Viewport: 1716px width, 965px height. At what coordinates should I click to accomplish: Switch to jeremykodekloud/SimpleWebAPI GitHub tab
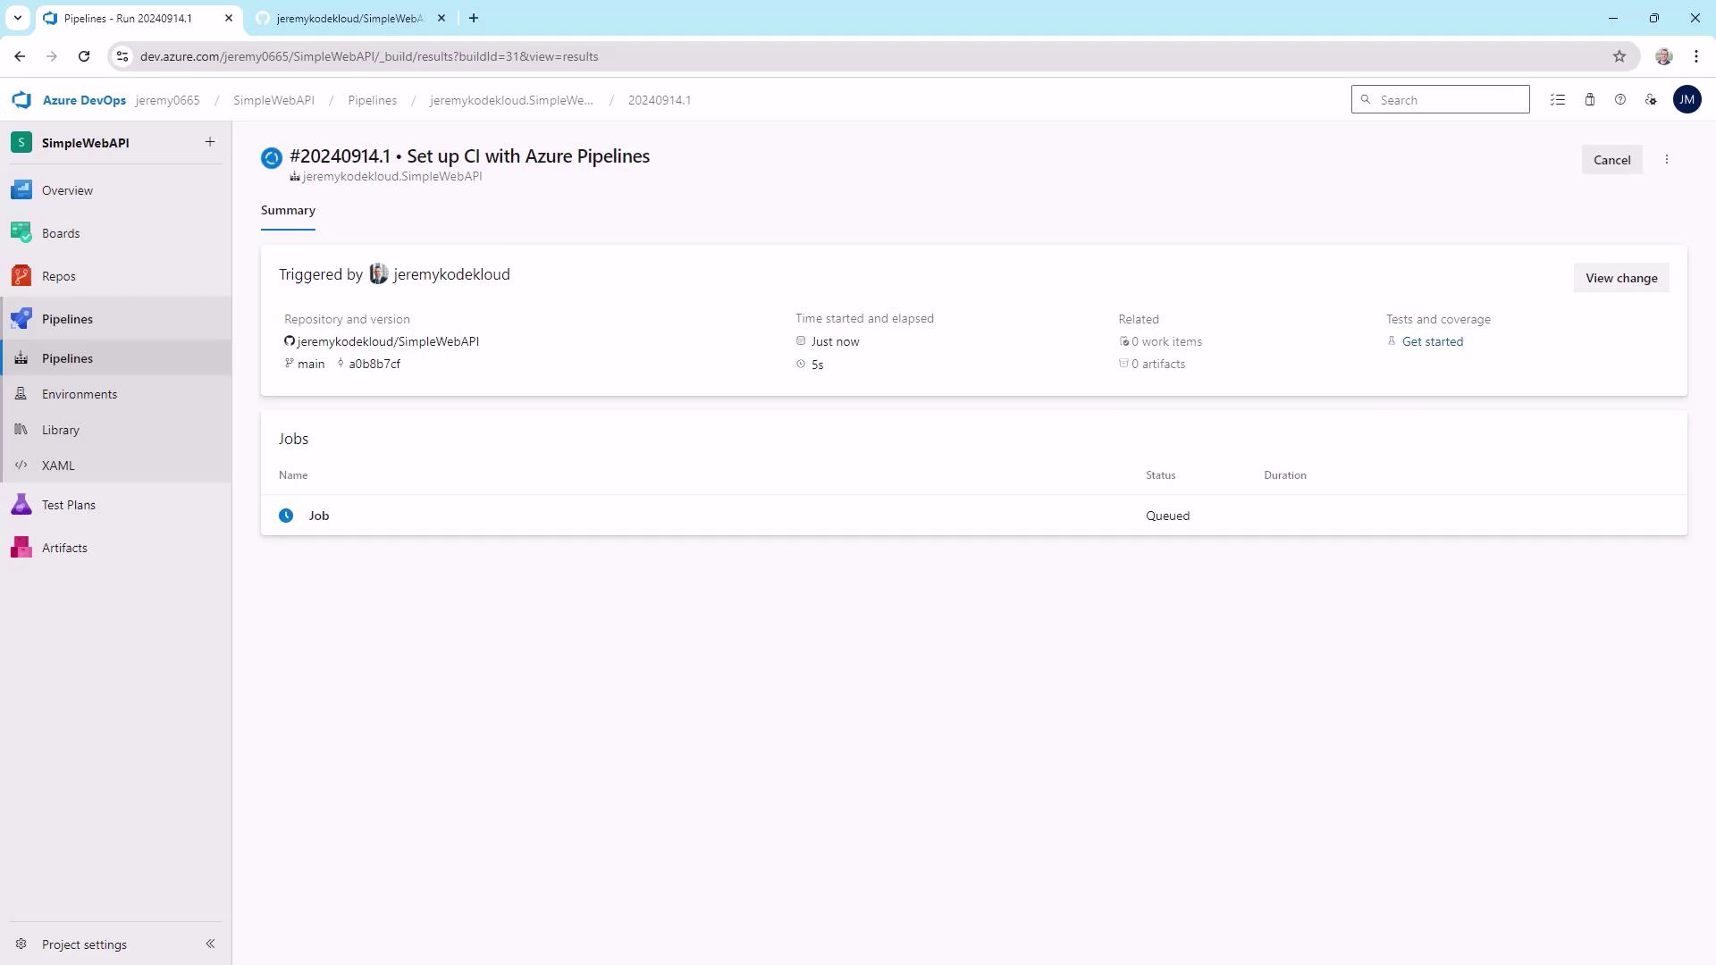350,18
